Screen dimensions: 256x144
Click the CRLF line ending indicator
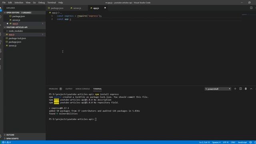(x=233, y=142)
